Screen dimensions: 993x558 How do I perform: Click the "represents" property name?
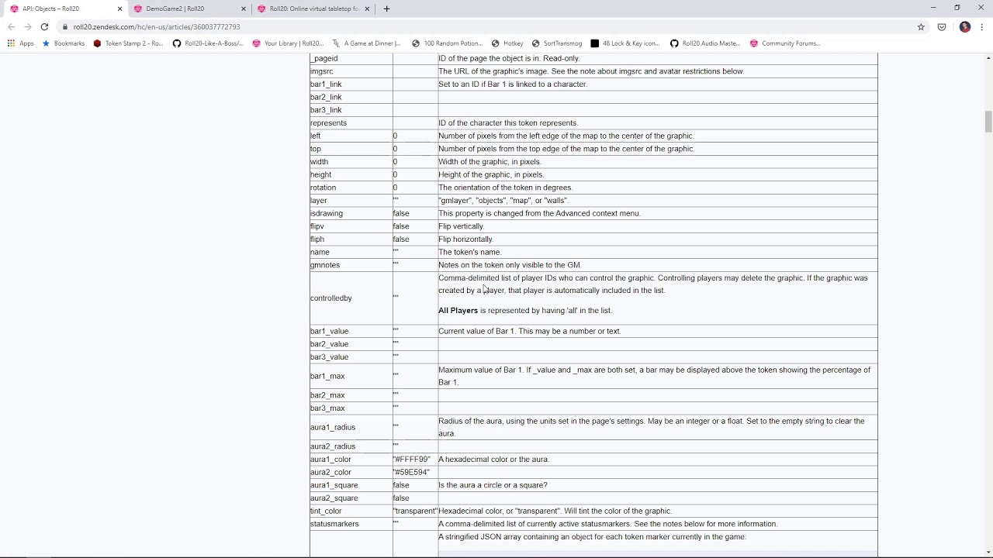point(328,123)
